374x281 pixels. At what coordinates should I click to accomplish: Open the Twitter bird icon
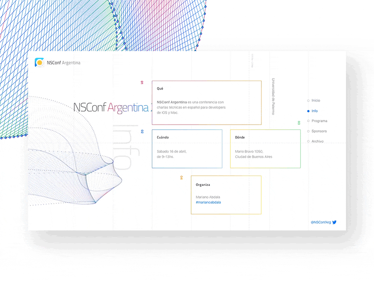click(334, 222)
